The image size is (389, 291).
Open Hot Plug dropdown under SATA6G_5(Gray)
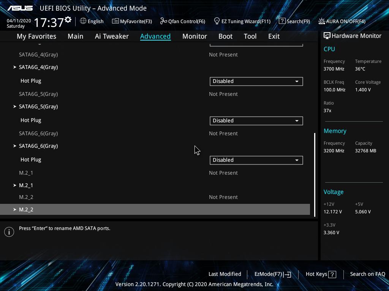click(x=256, y=121)
